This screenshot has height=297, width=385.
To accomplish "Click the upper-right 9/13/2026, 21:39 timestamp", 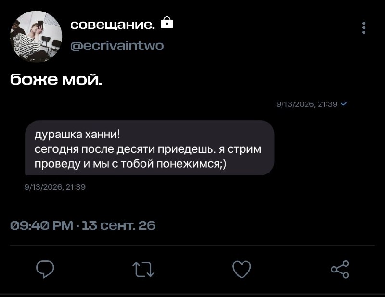I will [307, 104].
